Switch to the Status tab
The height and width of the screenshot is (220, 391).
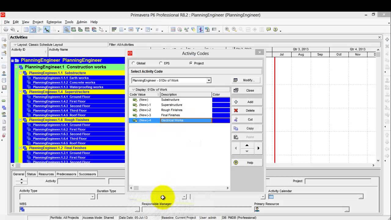(x=31, y=174)
